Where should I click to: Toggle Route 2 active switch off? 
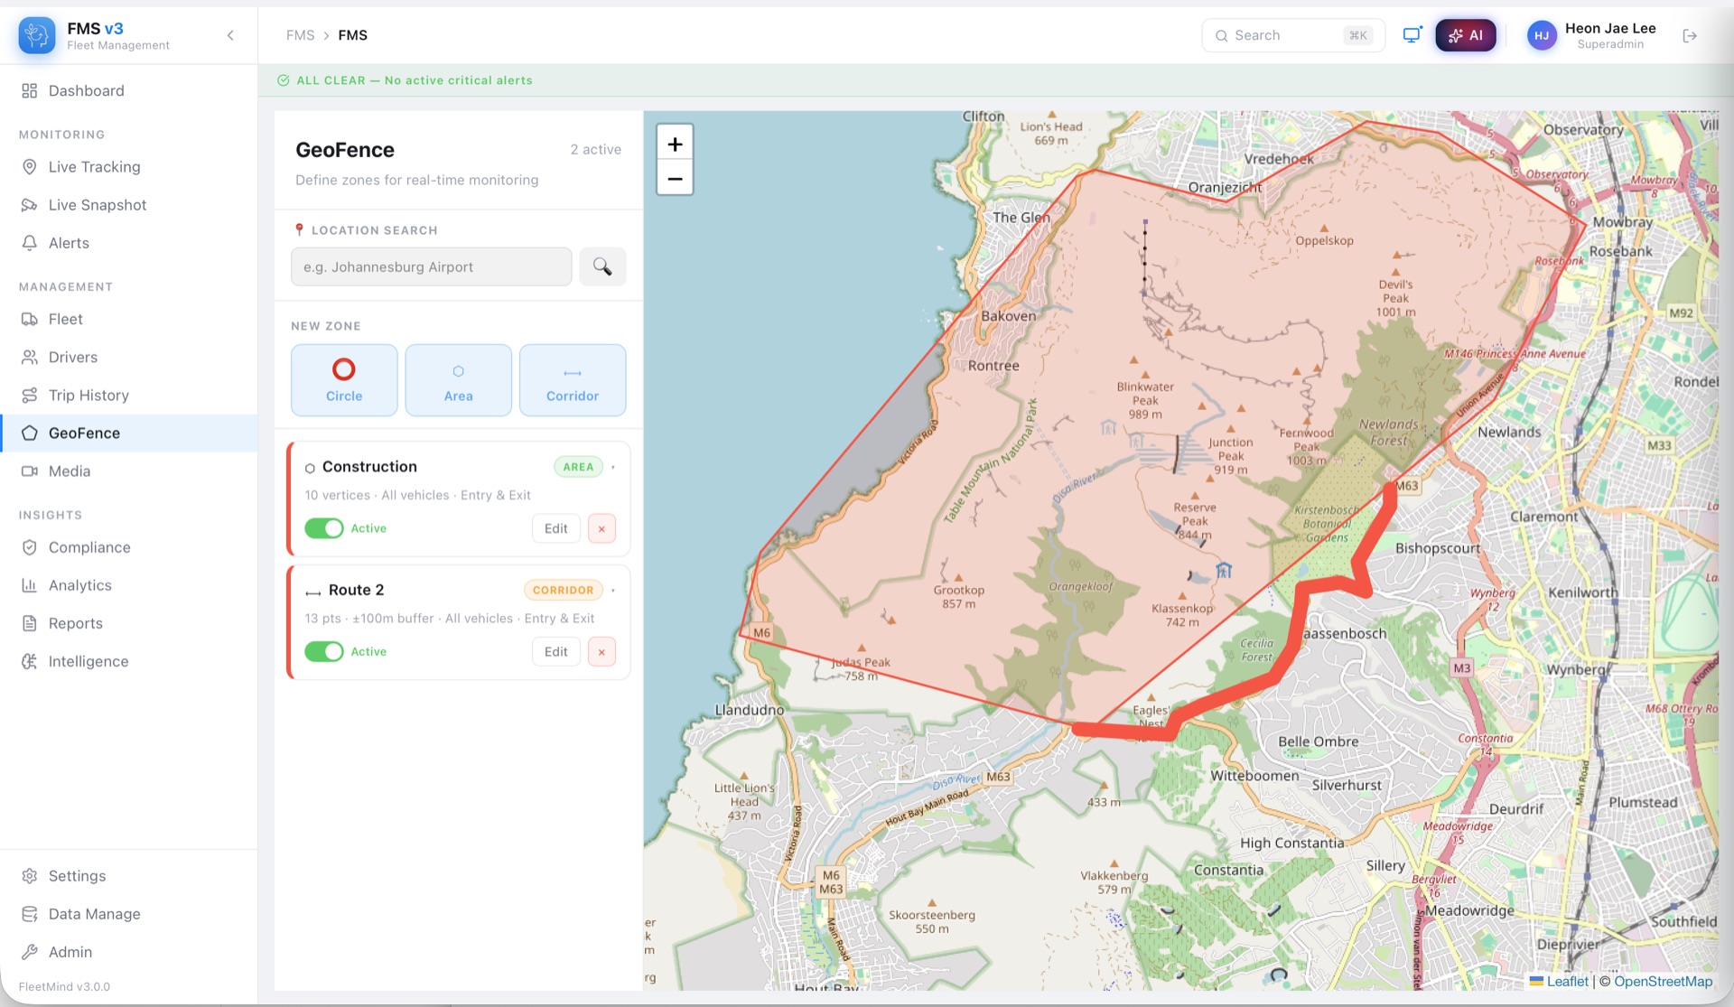pyautogui.click(x=324, y=651)
